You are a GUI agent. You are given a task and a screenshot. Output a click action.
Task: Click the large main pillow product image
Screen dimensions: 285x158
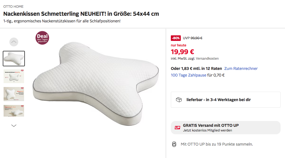pyautogui.click(x=95, y=80)
